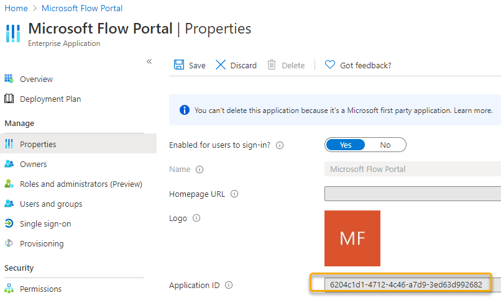Click the Got feedback heart icon
501x298 pixels.
click(329, 65)
